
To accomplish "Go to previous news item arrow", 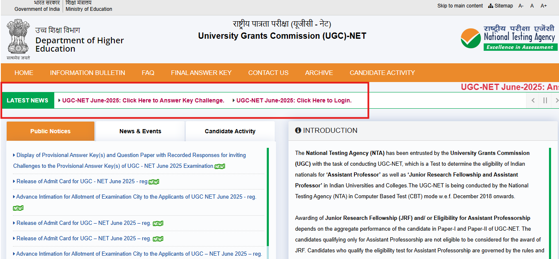I will [533, 100].
